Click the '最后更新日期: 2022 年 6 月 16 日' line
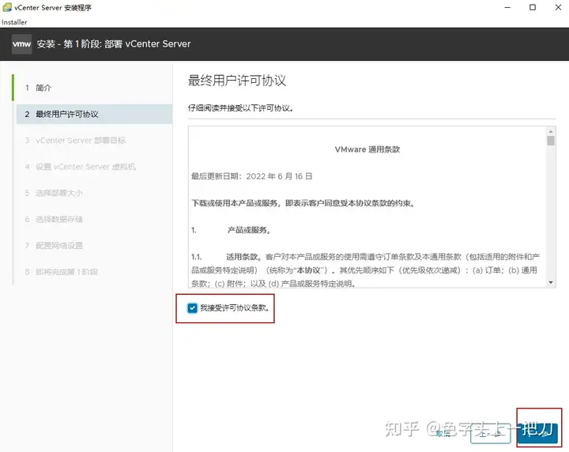 (x=252, y=176)
